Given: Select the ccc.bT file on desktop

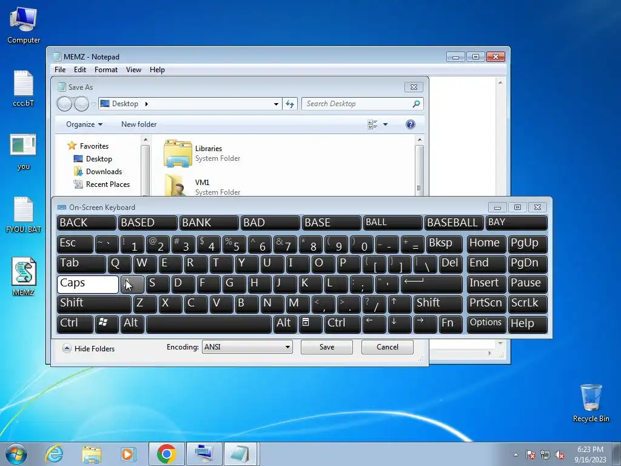Looking at the screenshot, I should point(24,89).
